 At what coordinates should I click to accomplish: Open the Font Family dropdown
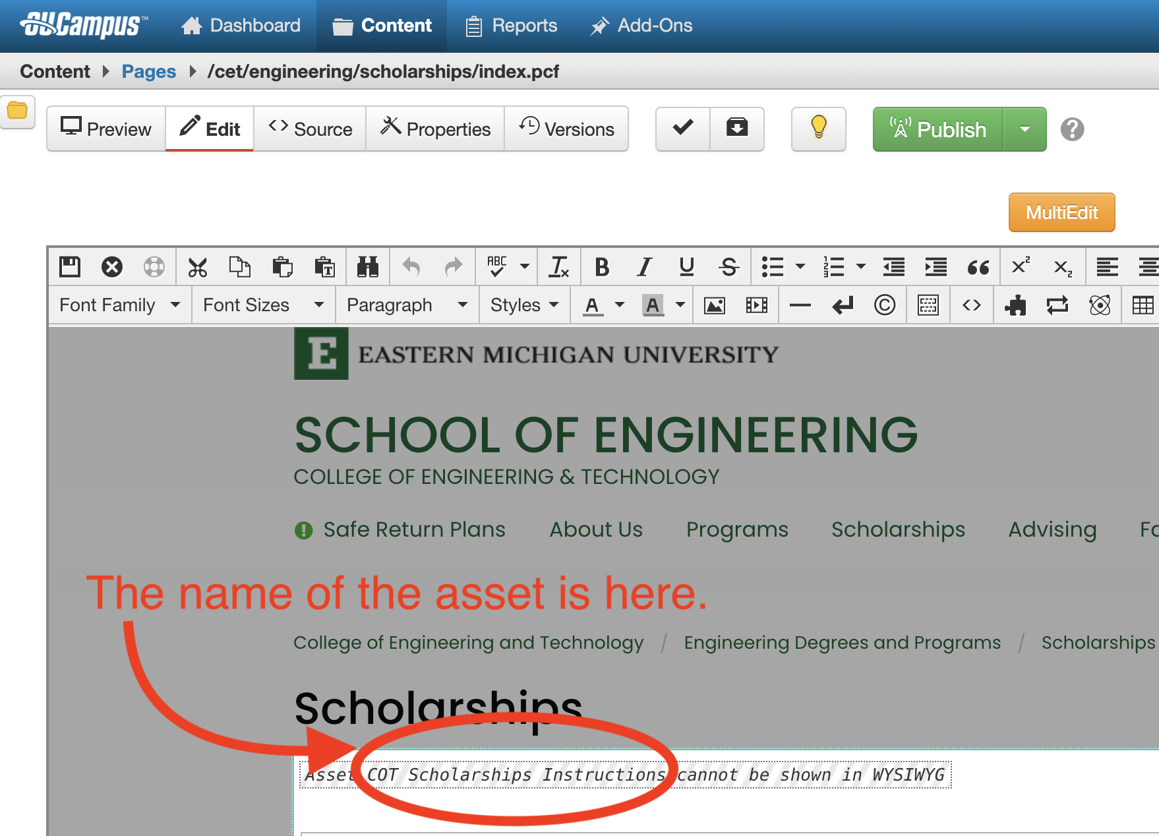point(120,305)
